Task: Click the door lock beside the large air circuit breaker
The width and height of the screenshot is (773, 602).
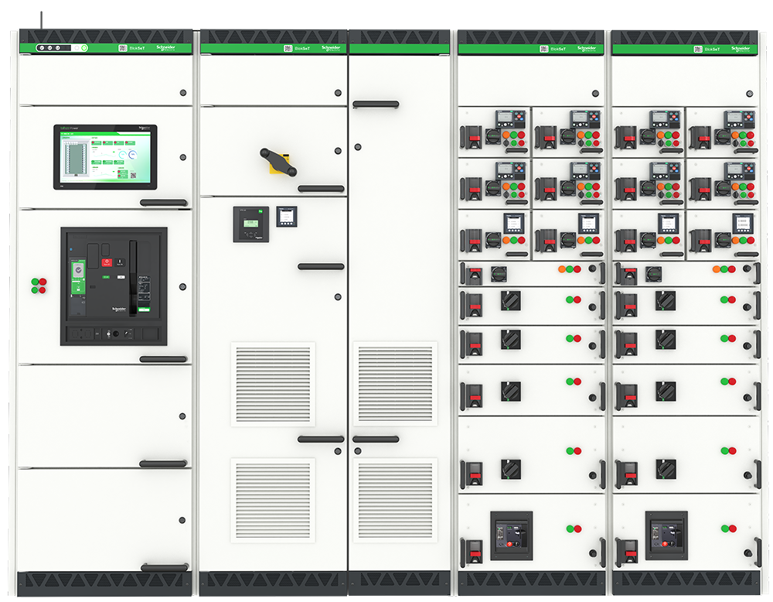Action: 183,287
